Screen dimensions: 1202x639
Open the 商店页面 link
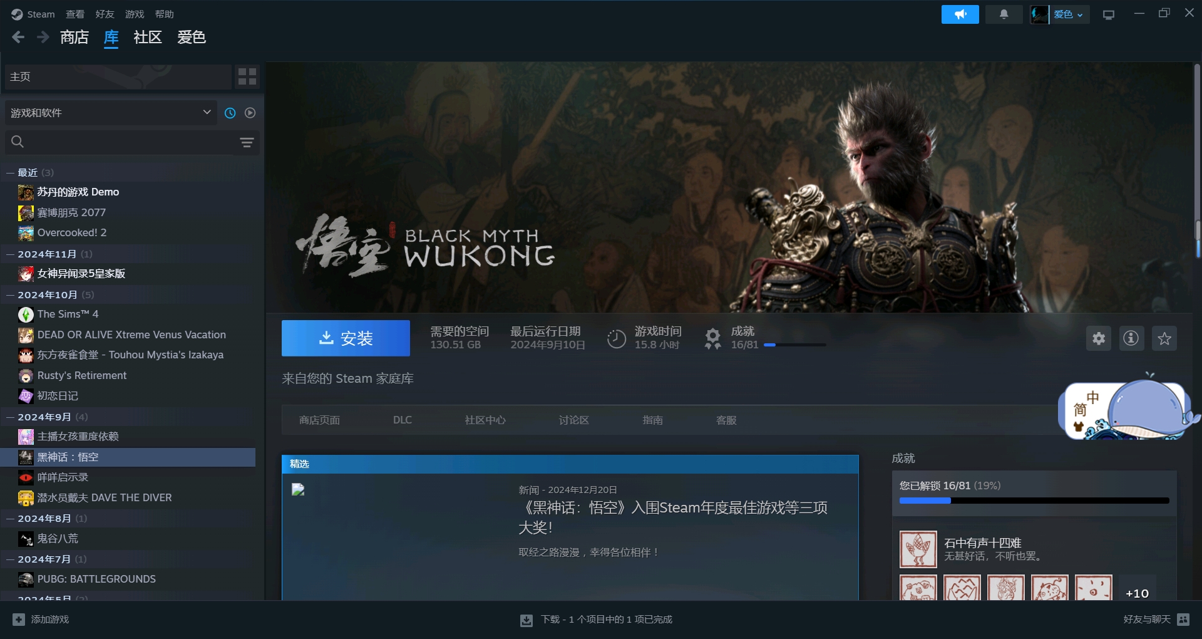319,420
